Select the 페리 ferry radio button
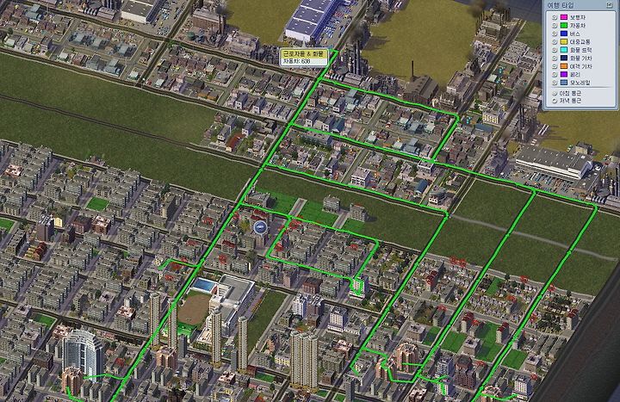 coord(555,74)
